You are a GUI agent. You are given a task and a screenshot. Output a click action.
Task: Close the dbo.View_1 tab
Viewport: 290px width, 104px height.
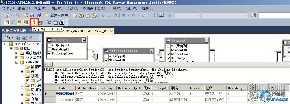pos(111,31)
